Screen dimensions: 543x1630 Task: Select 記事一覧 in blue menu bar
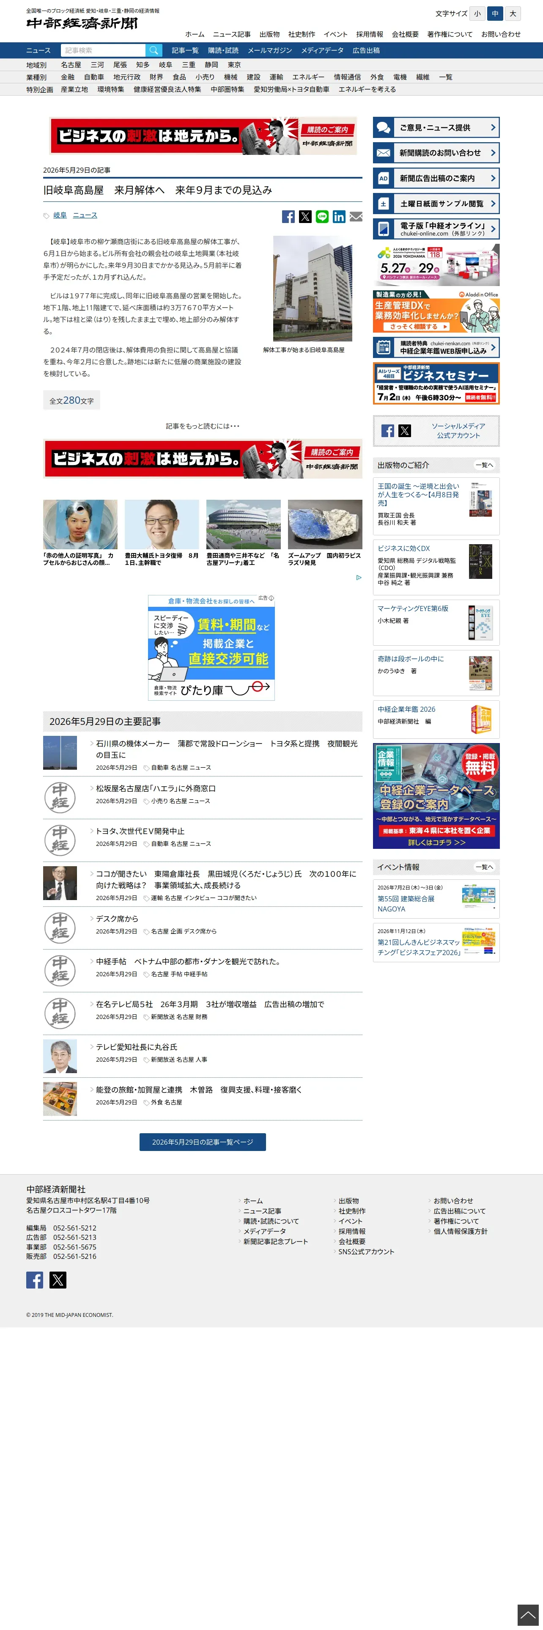[x=185, y=51]
